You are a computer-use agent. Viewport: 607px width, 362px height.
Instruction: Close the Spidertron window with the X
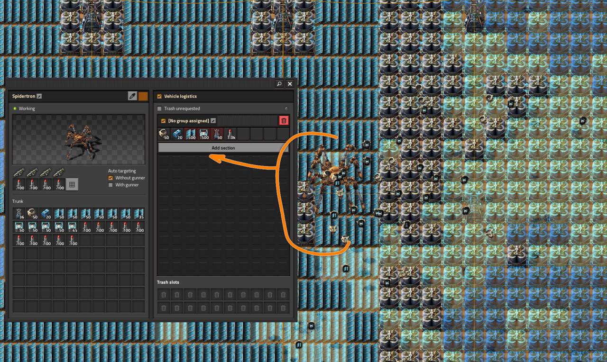pos(290,84)
